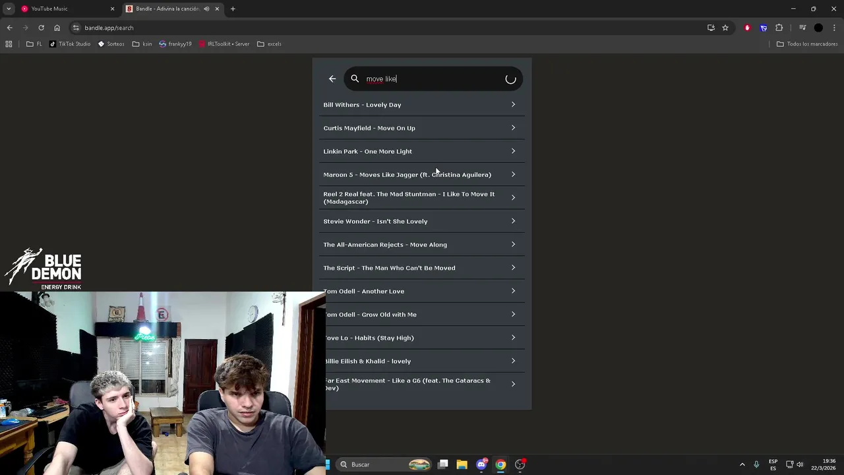Open a new browser tab
This screenshot has width=844, height=475.
tap(233, 9)
